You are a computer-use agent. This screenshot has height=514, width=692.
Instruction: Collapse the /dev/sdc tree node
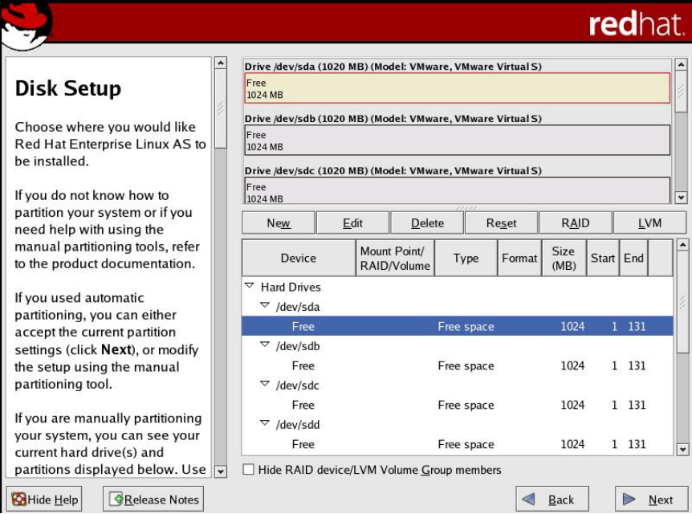point(264,385)
